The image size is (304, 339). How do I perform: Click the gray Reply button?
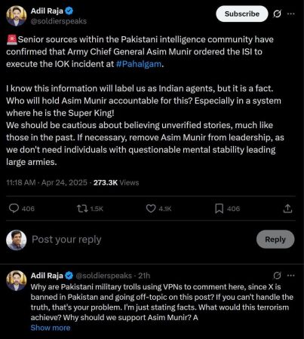275,240
